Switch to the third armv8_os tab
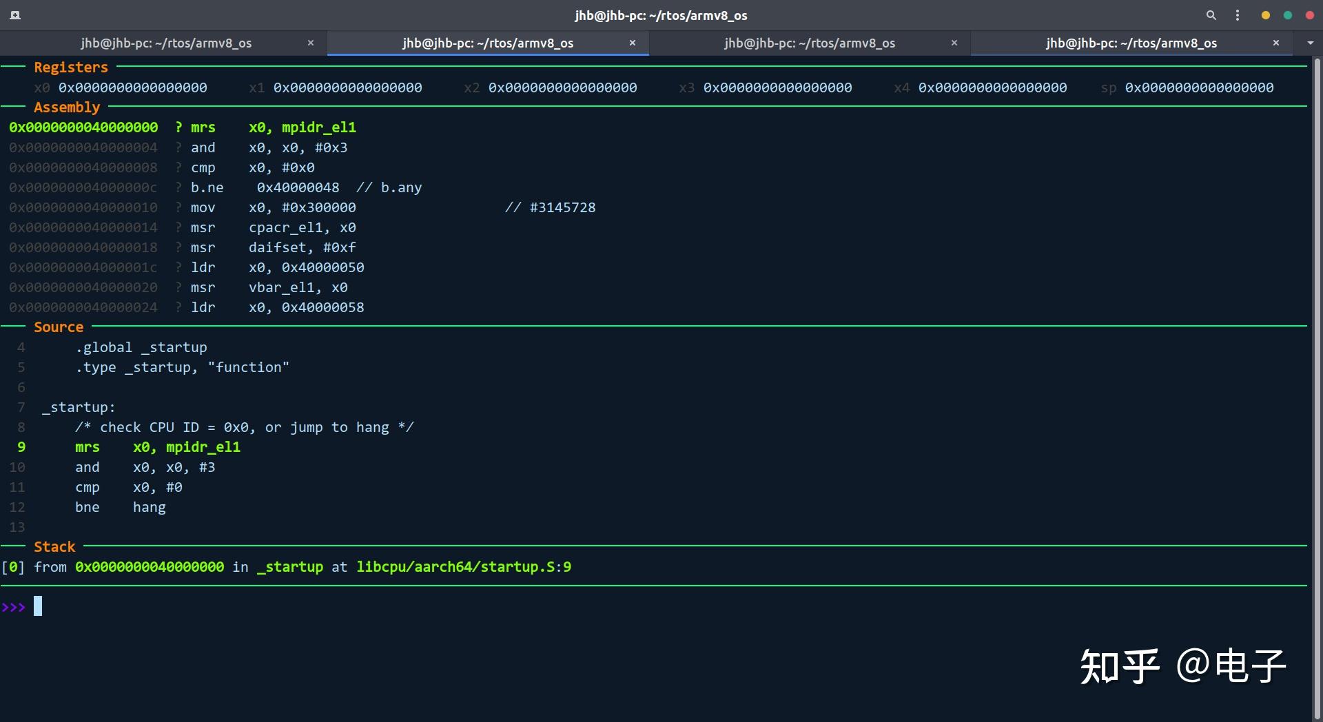1323x722 pixels. tap(809, 43)
